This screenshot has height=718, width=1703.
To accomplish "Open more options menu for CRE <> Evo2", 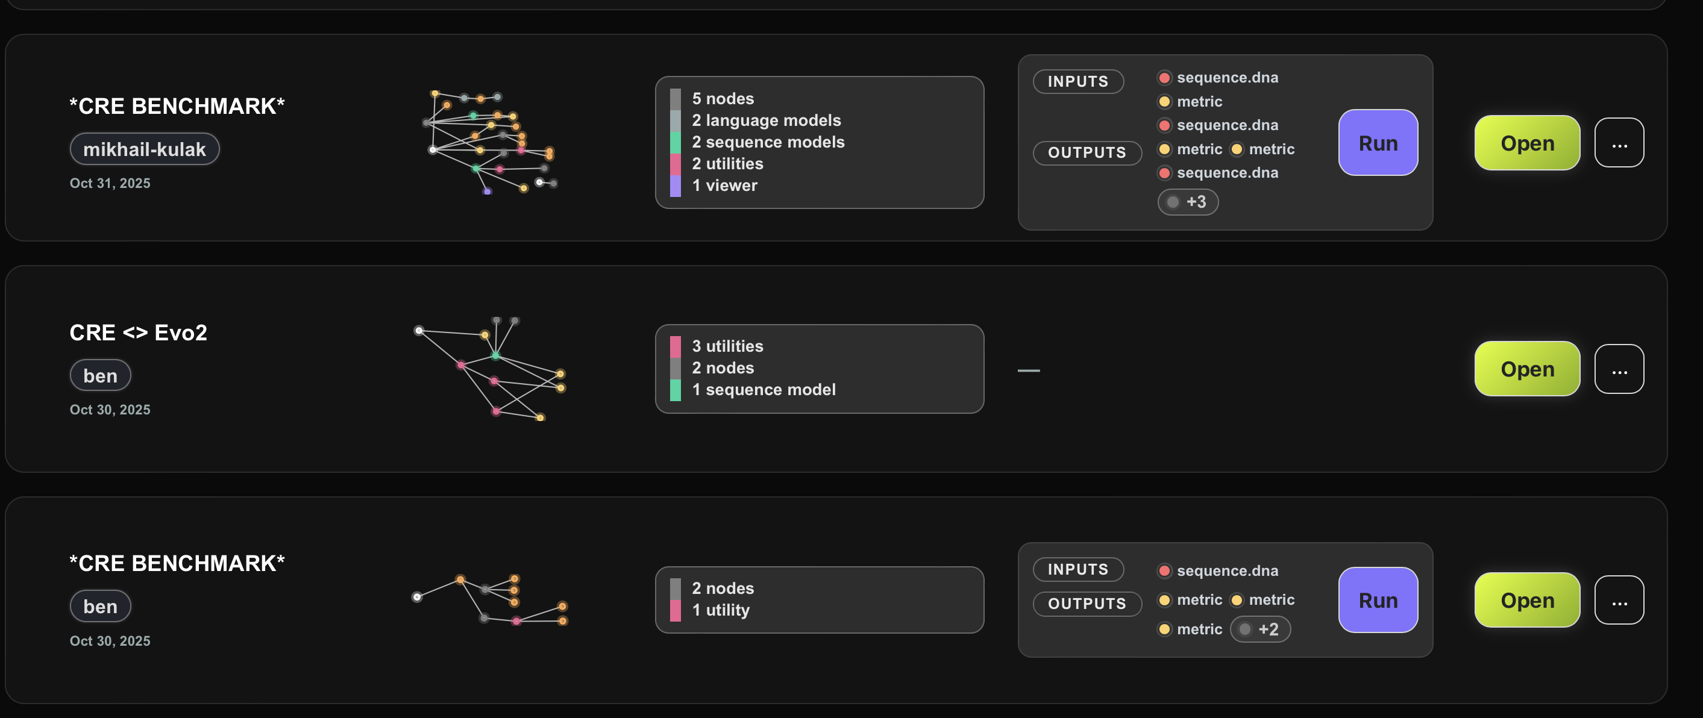I will (x=1619, y=369).
